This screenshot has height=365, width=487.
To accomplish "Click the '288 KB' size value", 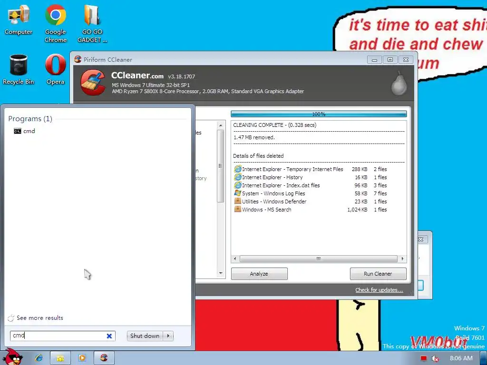I will point(360,169).
